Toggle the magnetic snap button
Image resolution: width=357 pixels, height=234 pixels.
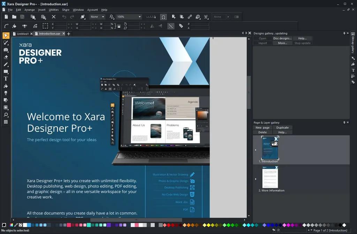pos(163,17)
